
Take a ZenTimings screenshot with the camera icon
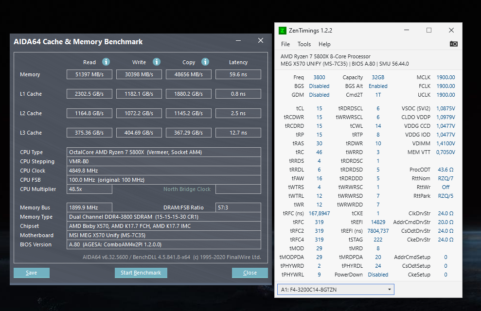tap(453, 44)
